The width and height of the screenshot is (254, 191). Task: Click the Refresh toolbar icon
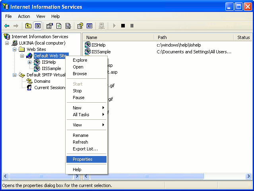59,26
